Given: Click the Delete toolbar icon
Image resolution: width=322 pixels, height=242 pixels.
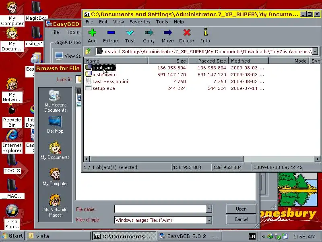Looking at the screenshot, I should pyautogui.click(x=186, y=36).
